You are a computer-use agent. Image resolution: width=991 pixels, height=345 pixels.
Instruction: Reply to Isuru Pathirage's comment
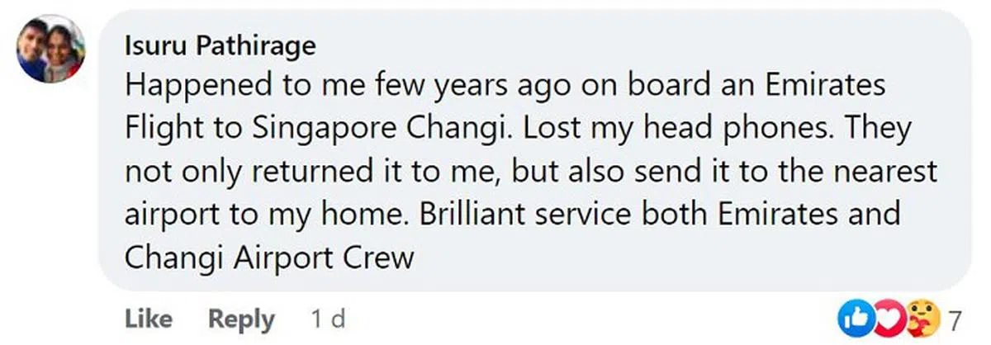click(x=241, y=319)
